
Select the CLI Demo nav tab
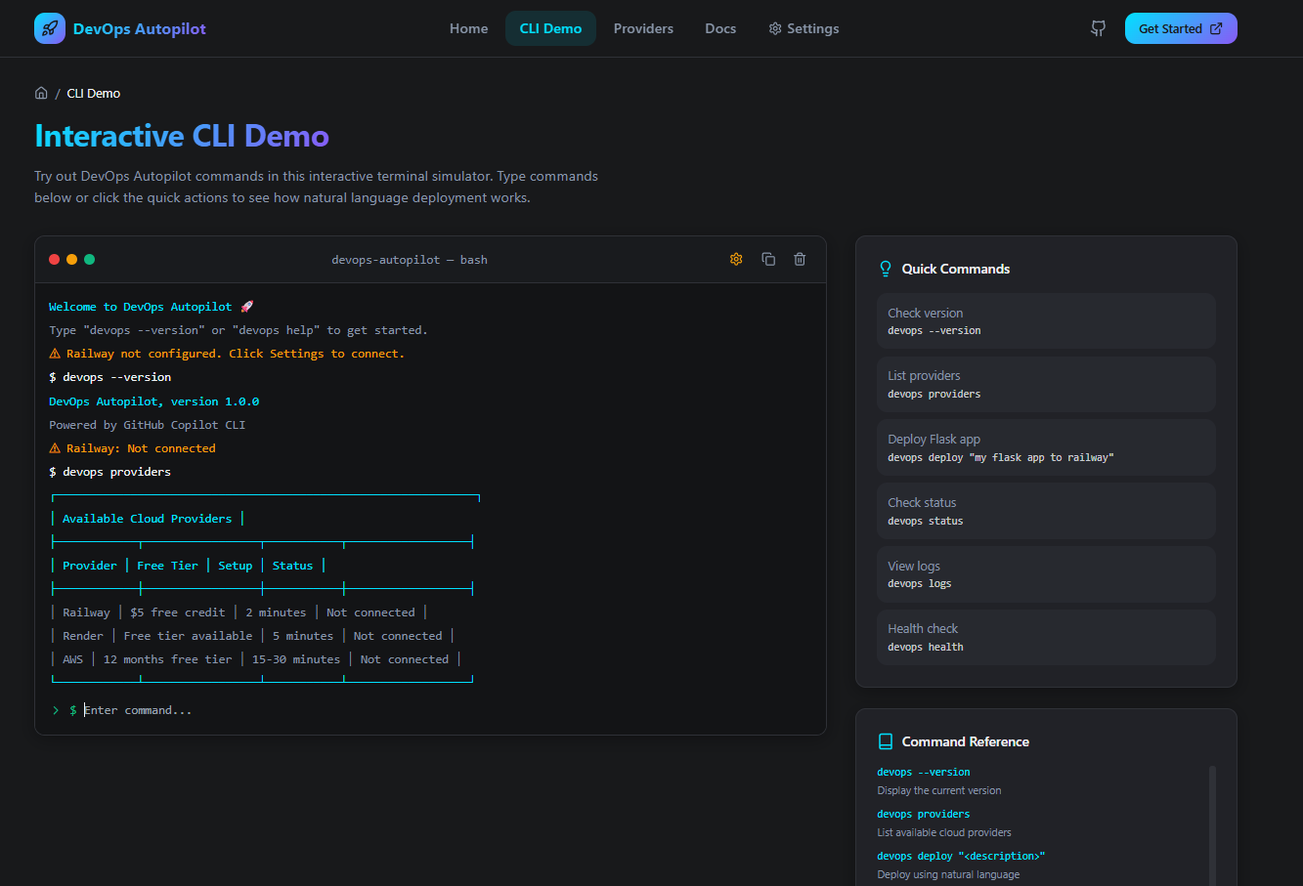[550, 28]
